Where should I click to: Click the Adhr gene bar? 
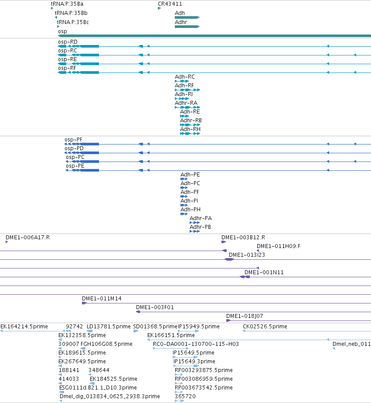point(187,27)
